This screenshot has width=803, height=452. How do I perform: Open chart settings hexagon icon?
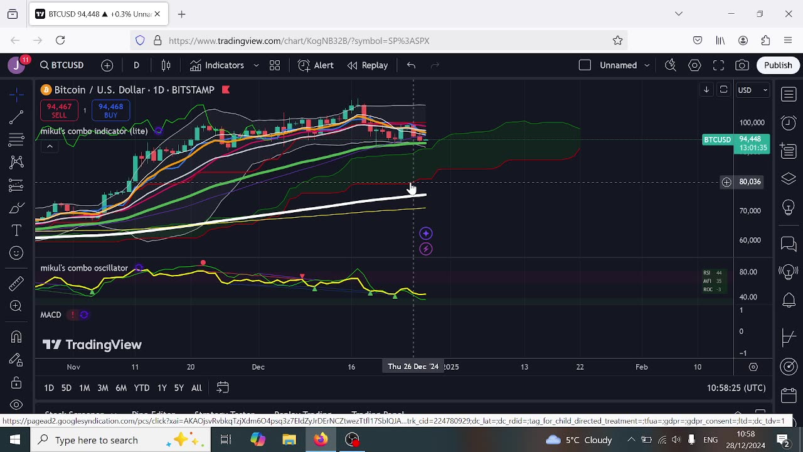[694, 65]
